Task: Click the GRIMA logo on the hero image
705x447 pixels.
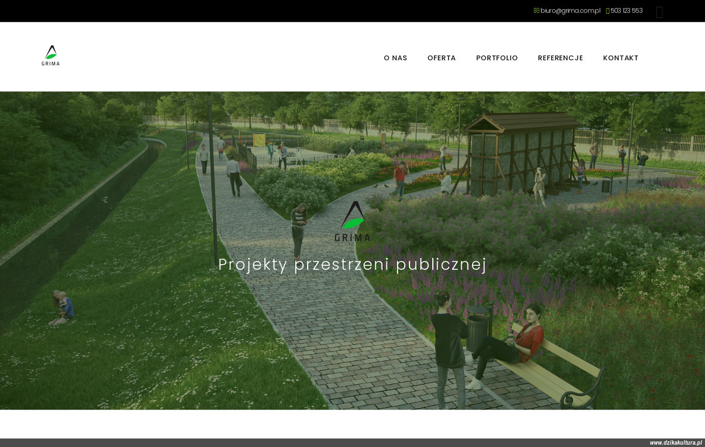Action: tap(353, 222)
